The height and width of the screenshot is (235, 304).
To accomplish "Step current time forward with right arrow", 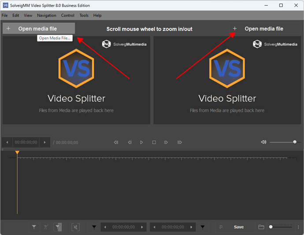I will pyautogui.click(x=45, y=142).
